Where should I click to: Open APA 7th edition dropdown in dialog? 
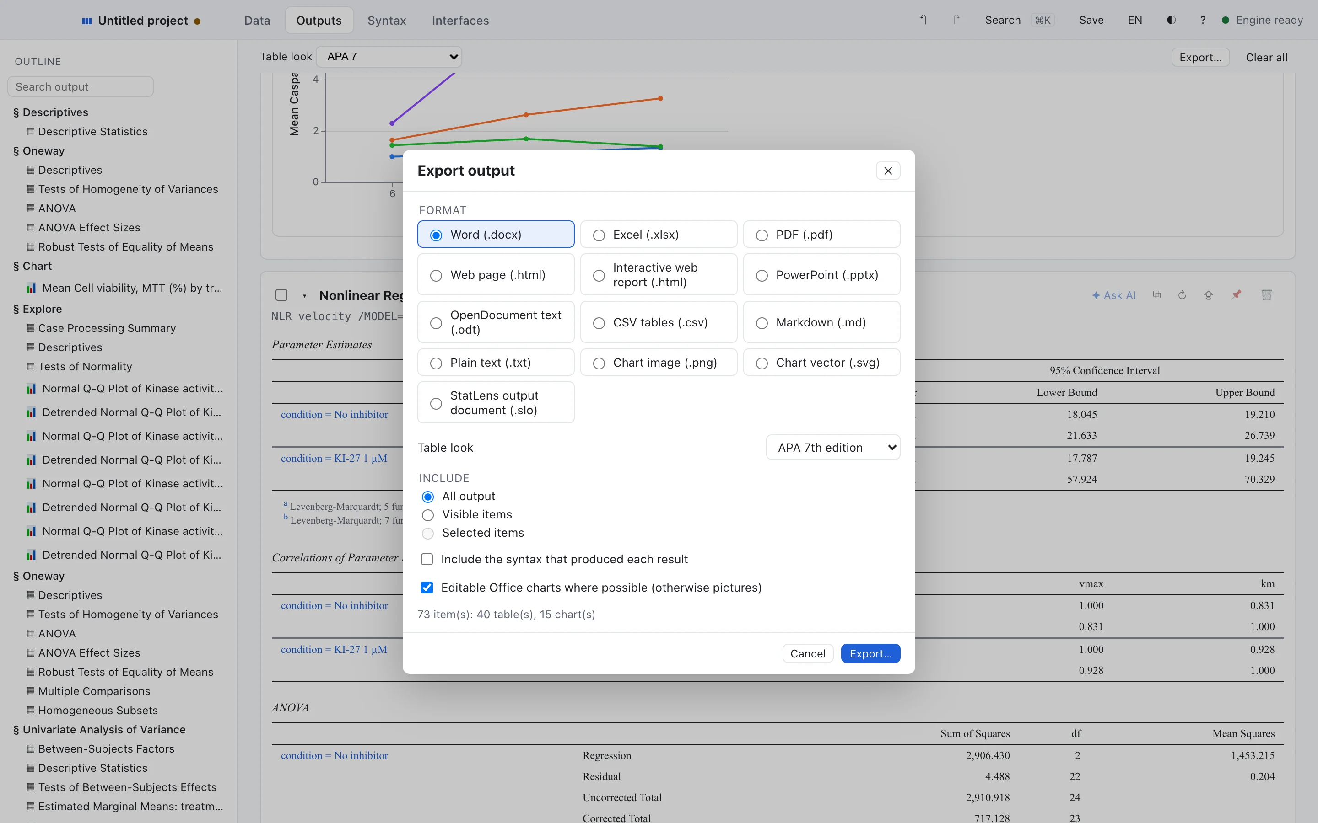click(833, 448)
